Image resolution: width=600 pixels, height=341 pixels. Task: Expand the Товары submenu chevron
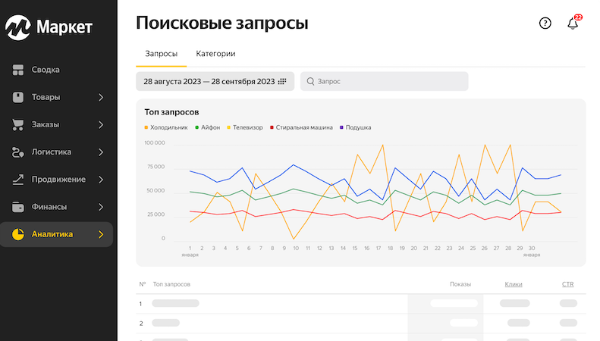(x=101, y=97)
